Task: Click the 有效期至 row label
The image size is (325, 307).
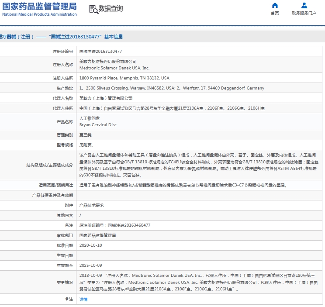Action: [x=65, y=266]
